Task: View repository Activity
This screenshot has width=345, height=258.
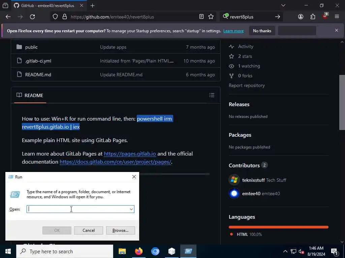Action: [241, 46]
